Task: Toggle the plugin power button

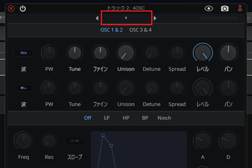Action: [23, 8]
